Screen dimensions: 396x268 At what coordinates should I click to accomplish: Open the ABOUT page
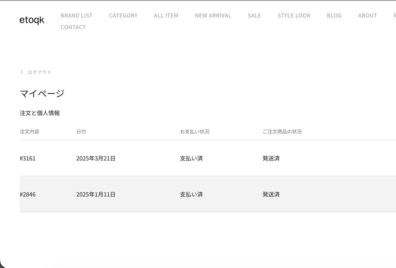click(x=367, y=15)
